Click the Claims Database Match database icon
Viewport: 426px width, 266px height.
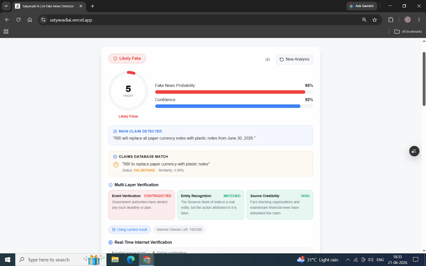pos(115,157)
